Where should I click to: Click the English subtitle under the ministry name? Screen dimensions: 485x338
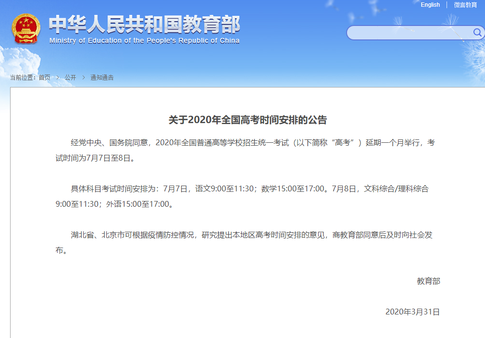tap(144, 41)
